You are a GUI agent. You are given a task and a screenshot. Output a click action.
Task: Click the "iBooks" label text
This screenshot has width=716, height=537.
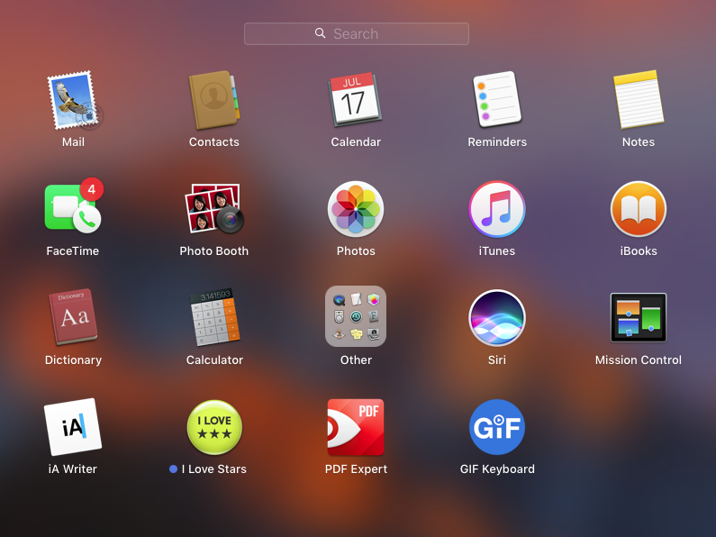tap(639, 251)
